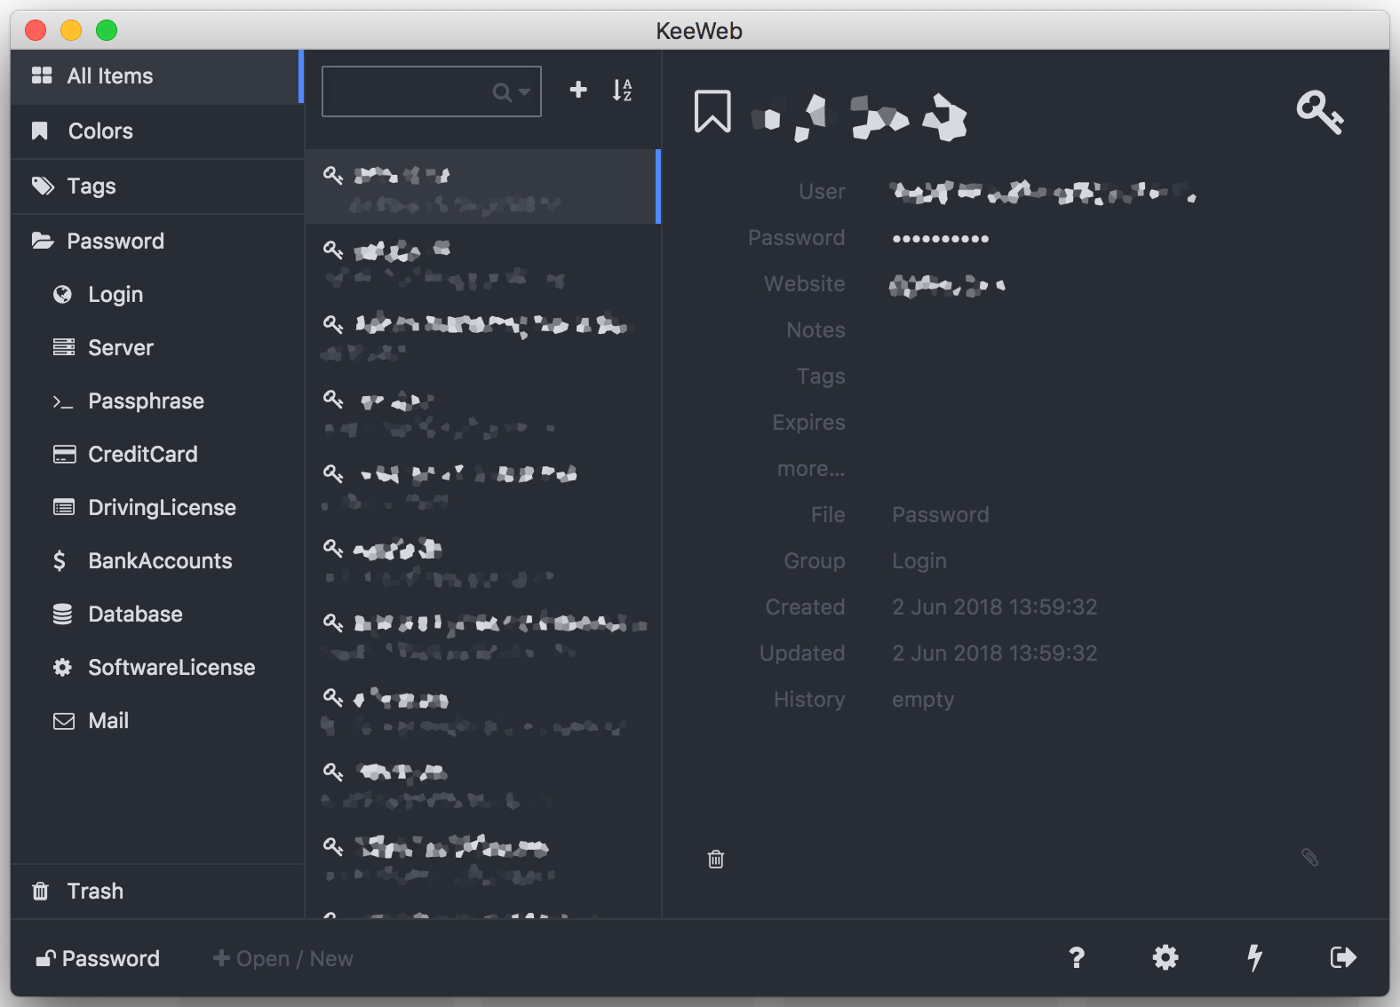Click the bookmark color icon in details

click(712, 112)
